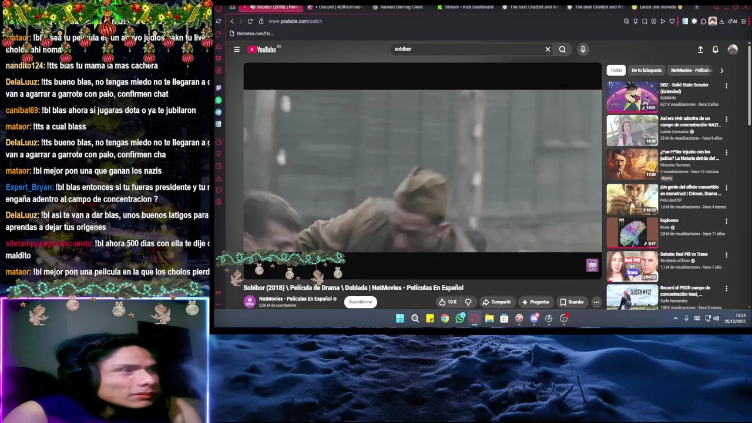Expand more filter chips with right chevron
752x423 pixels.
click(x=722, y=70)
